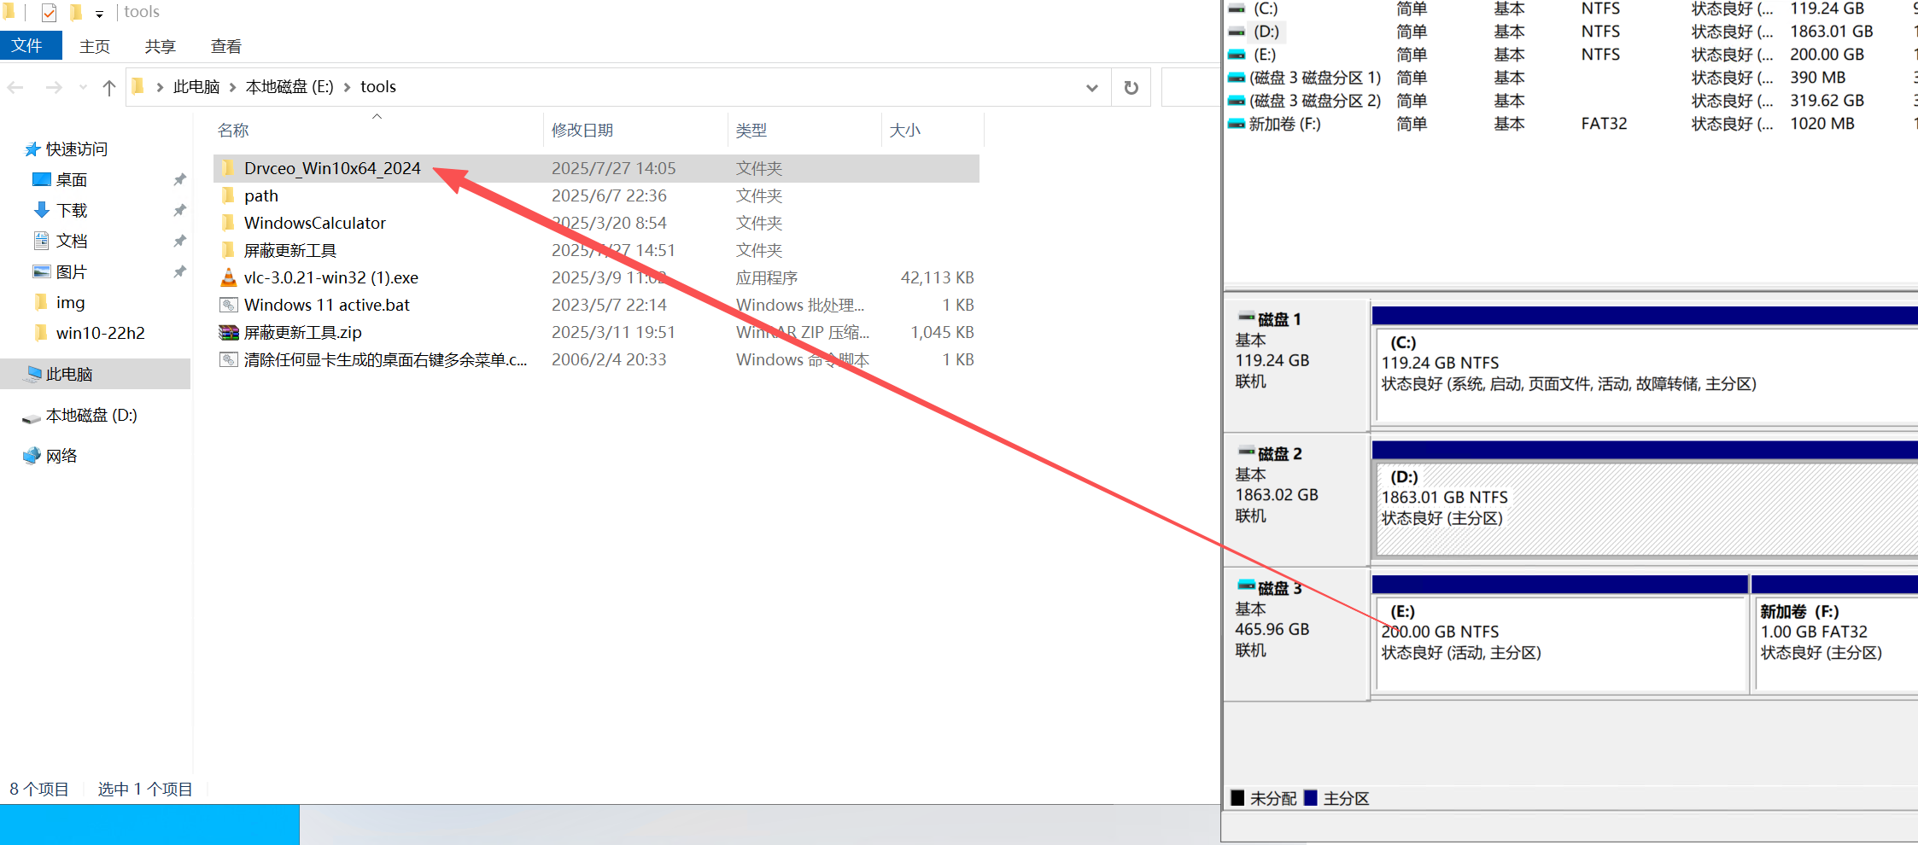Click the properties checkmark icon in title bar
The width and height of the screenshot is (1918, 845).
click(49, 12)
